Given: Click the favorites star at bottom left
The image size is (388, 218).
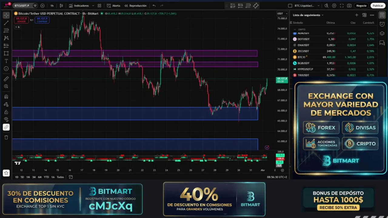Looking at the screenshot, I should [6, 173].
